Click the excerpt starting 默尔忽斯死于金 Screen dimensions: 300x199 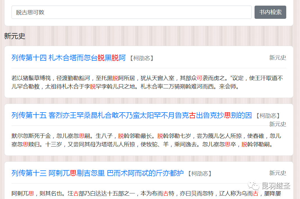pos(146,140)
